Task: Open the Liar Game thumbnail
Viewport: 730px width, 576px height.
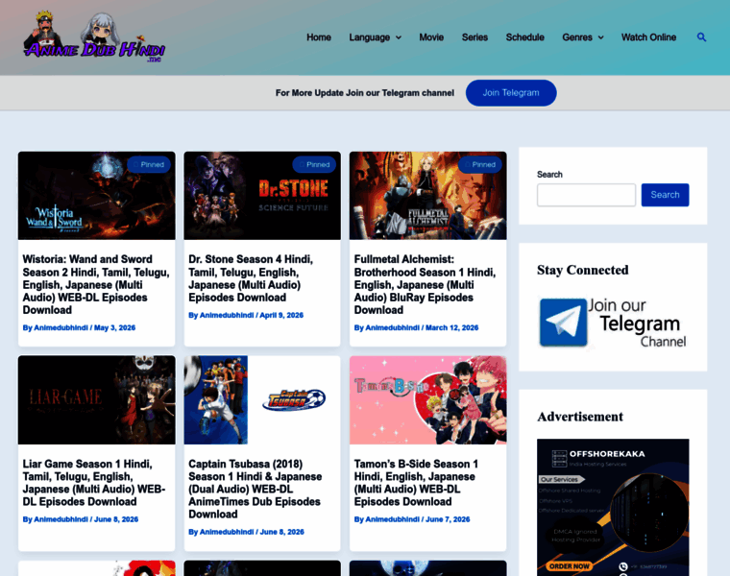Action: click(x=97, y=400)
